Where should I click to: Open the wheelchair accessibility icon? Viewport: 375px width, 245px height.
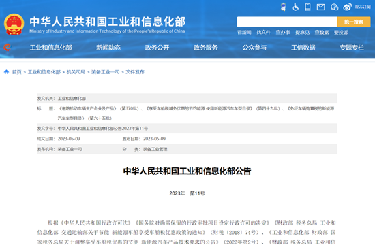296,7
